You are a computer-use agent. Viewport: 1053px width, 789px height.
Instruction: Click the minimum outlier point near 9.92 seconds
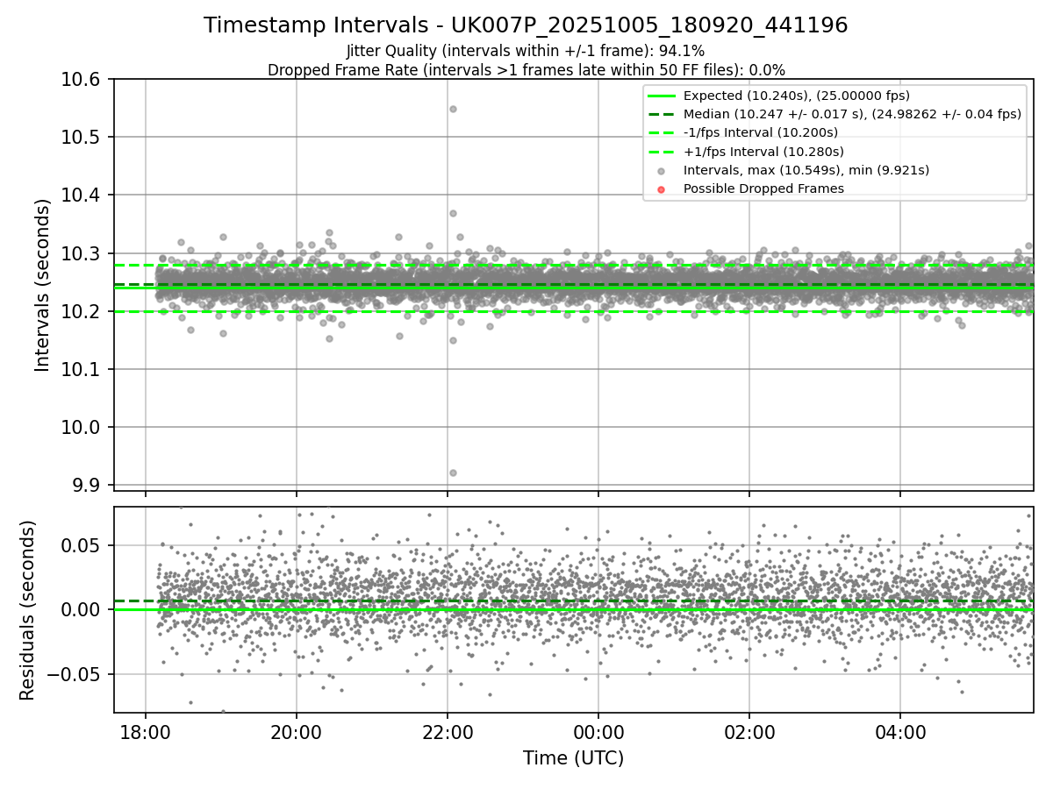click(x=453, y=473)
